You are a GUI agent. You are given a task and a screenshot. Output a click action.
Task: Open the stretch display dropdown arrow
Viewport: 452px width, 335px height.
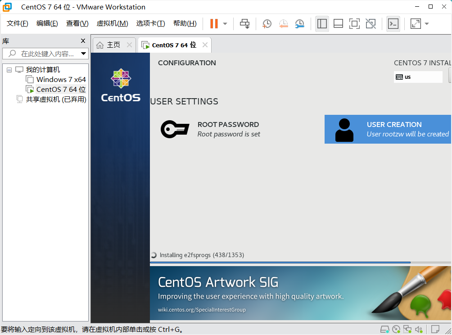427,24
